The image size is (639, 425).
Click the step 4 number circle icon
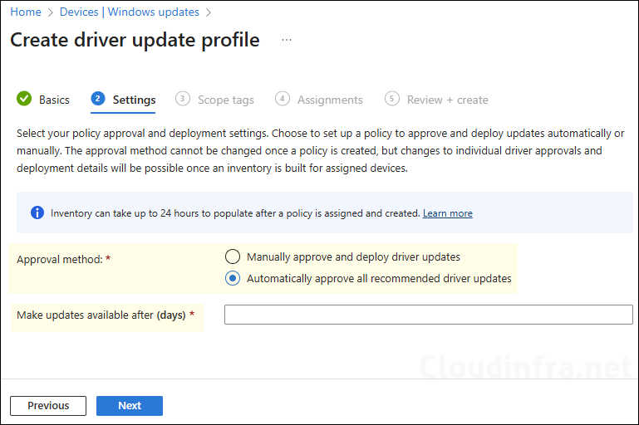[283, 99]
